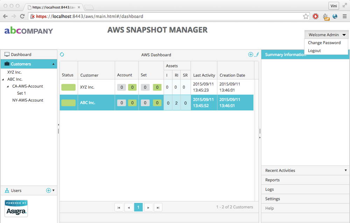Select Set 1 under CA-AWS-Account
Viewport: 350px width, 223px height.
(22, 93)
